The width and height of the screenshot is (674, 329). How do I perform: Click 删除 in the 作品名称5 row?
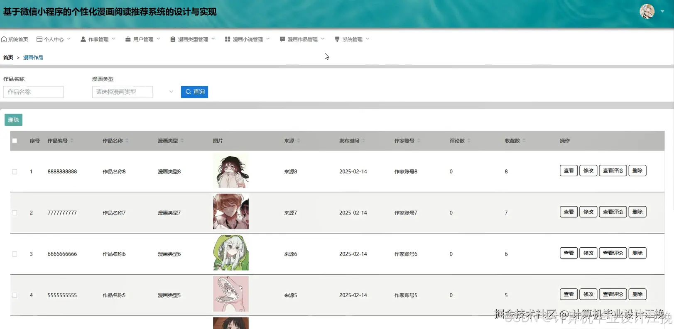(x=637, y=294)
